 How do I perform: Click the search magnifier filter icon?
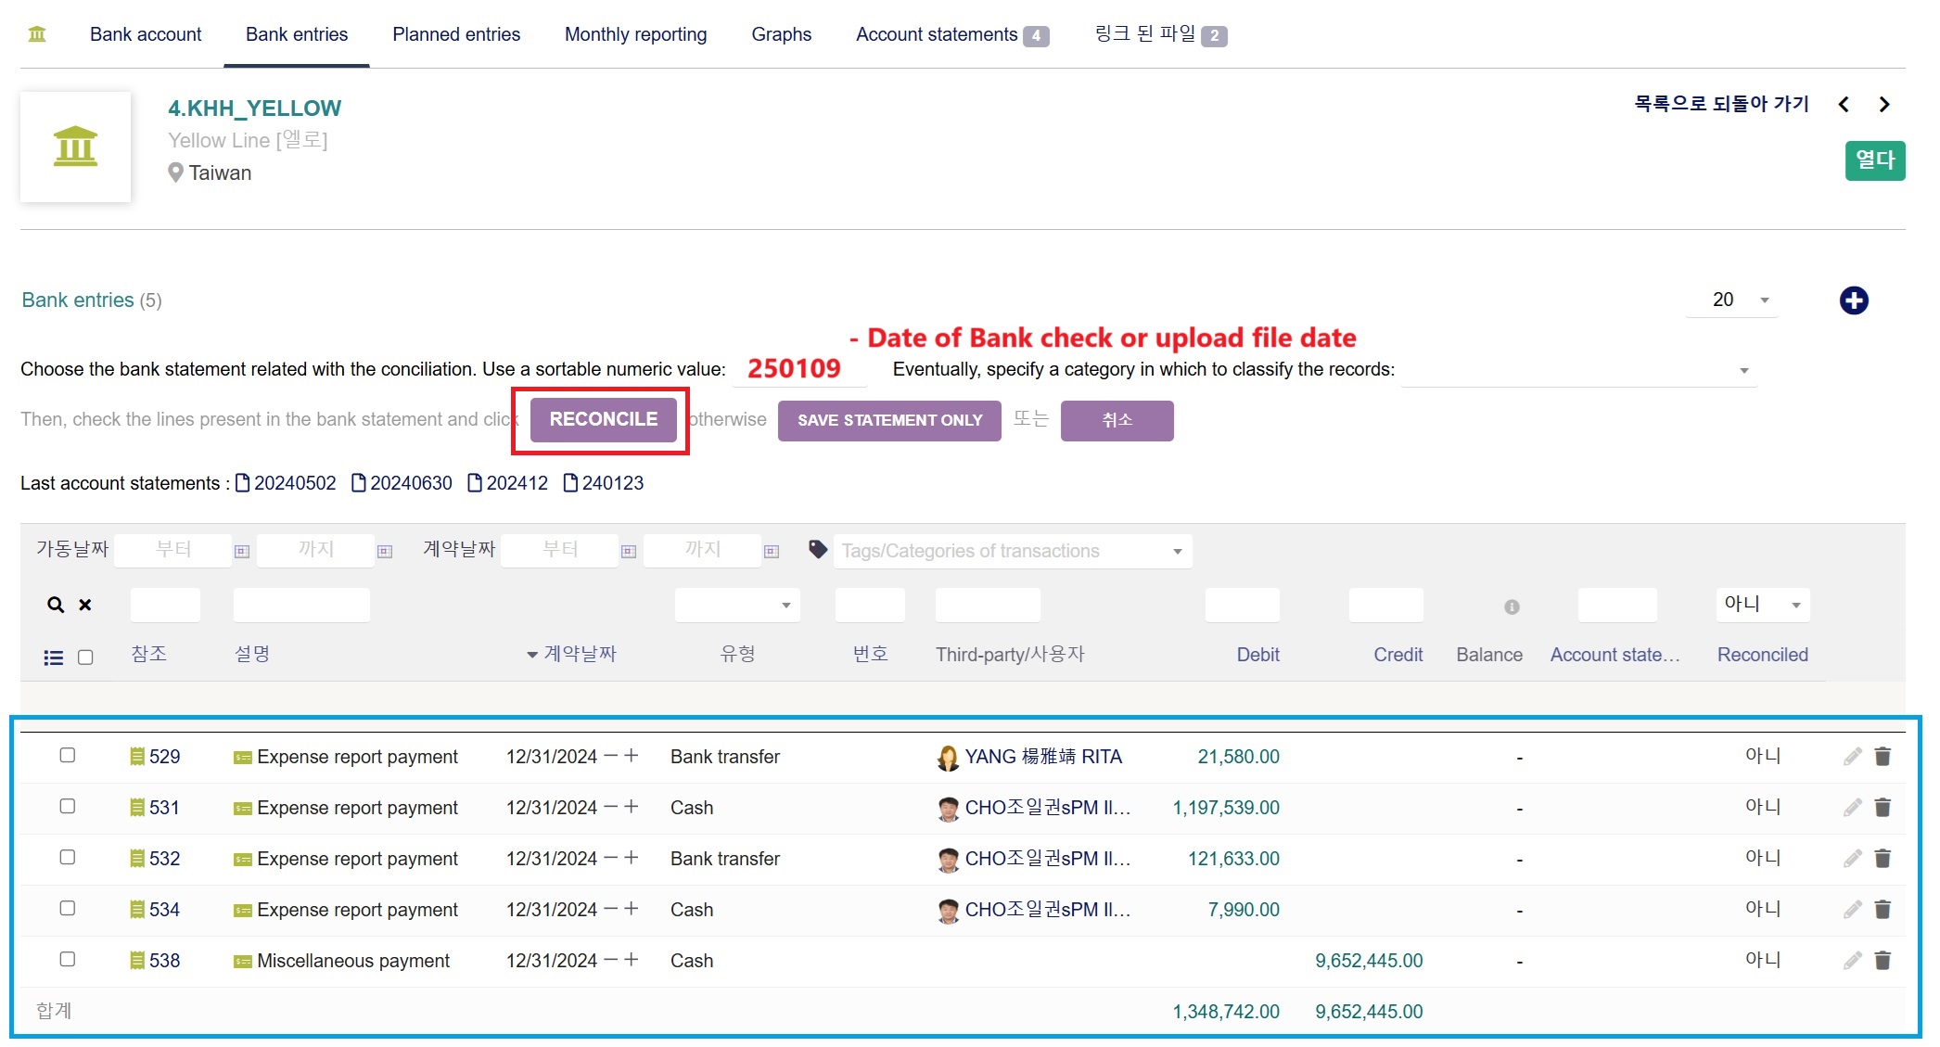56,605
